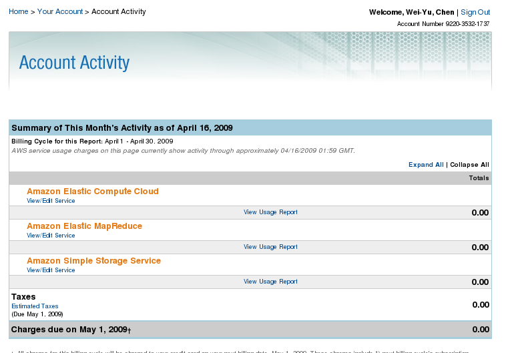Click the large Account Activity banner title
Viewport: 506px width, 353px height.
click(74, 63)
